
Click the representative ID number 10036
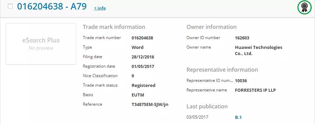(241, 81)
